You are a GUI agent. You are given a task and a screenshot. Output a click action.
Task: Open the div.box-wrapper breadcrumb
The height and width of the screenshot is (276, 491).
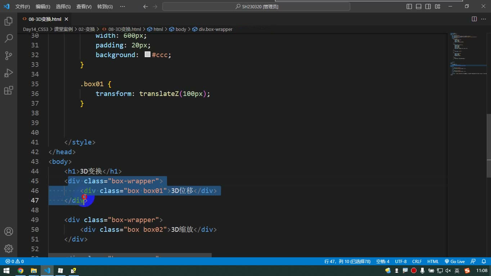click(x=212, y=29)
